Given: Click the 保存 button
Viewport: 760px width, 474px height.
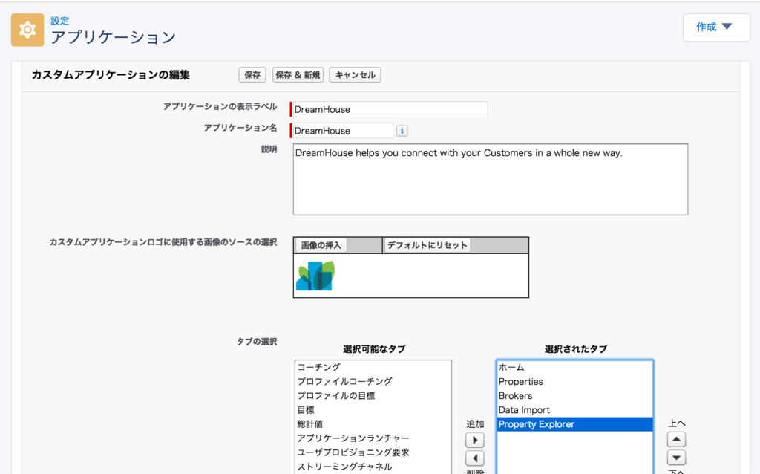Looking at the screenshot, I should [252, 74].
